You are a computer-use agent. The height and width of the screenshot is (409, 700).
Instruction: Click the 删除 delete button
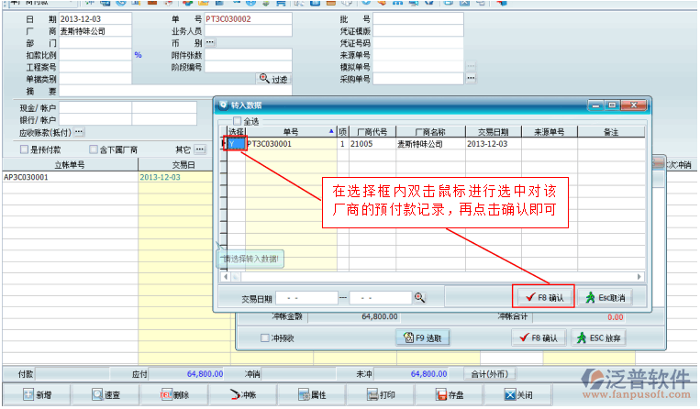coord(175,394)
